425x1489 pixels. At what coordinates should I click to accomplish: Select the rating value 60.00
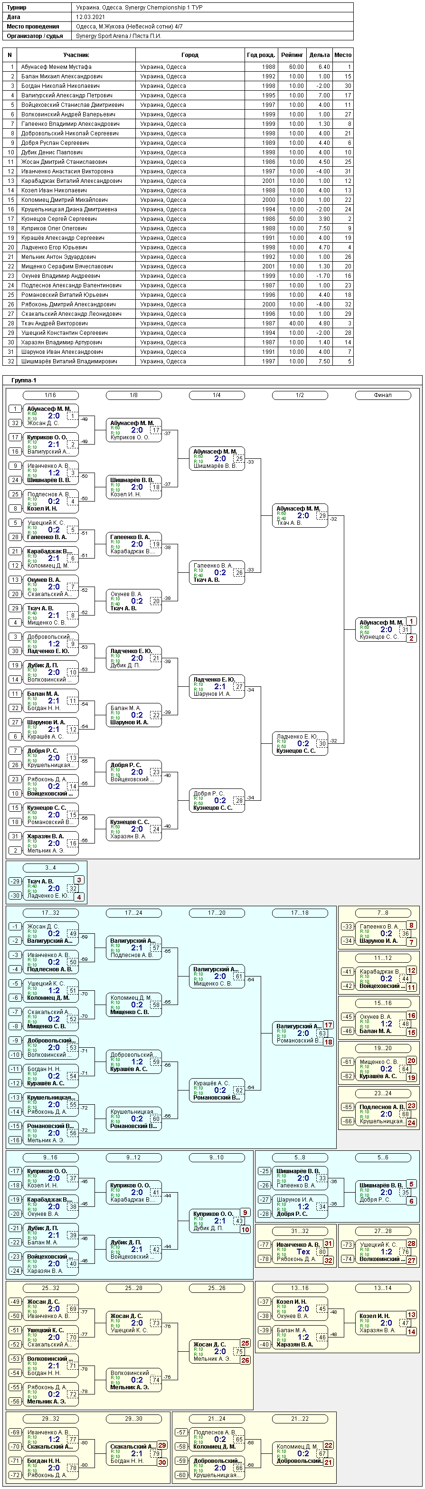(x=296, y=67)
